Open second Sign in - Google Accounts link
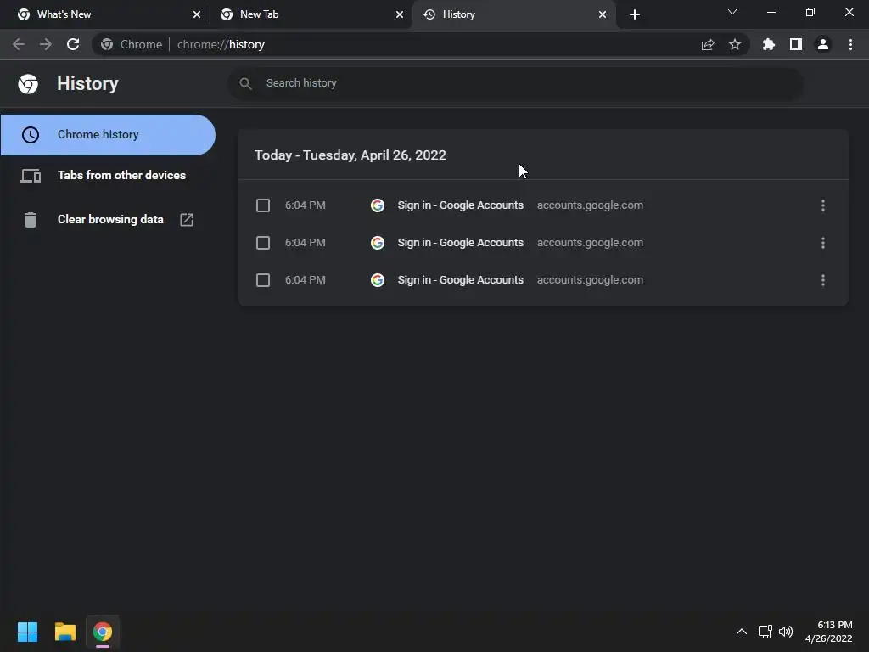The image size is (869, 652). point(460,243)
